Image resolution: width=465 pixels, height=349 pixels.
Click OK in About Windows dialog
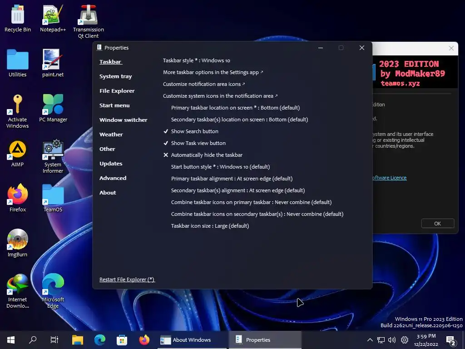point(438,224)
